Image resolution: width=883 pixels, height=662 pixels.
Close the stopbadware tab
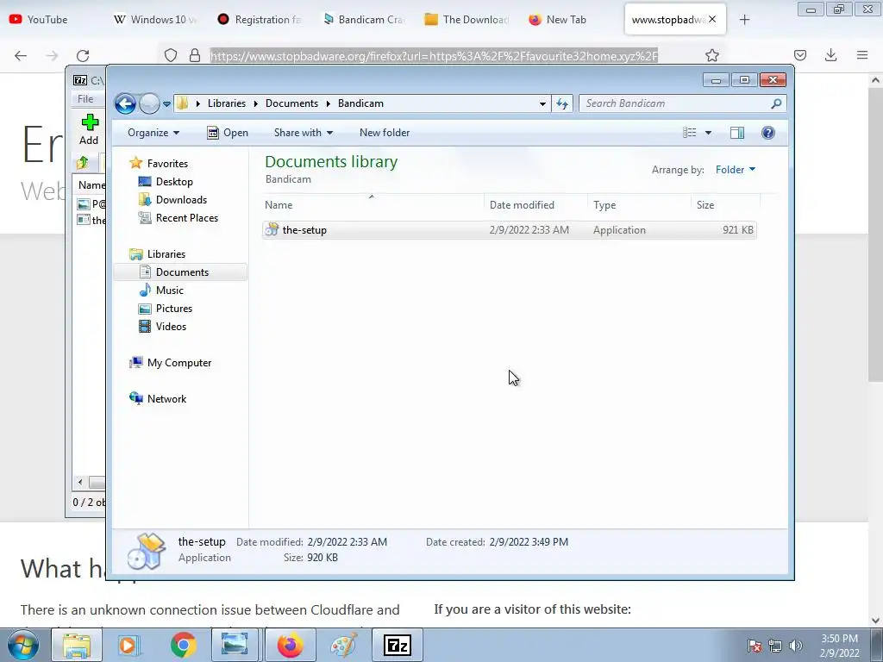tap(712, 20)
